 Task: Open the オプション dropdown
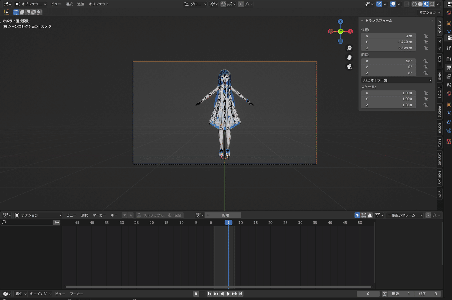click(x=429, y=12)
